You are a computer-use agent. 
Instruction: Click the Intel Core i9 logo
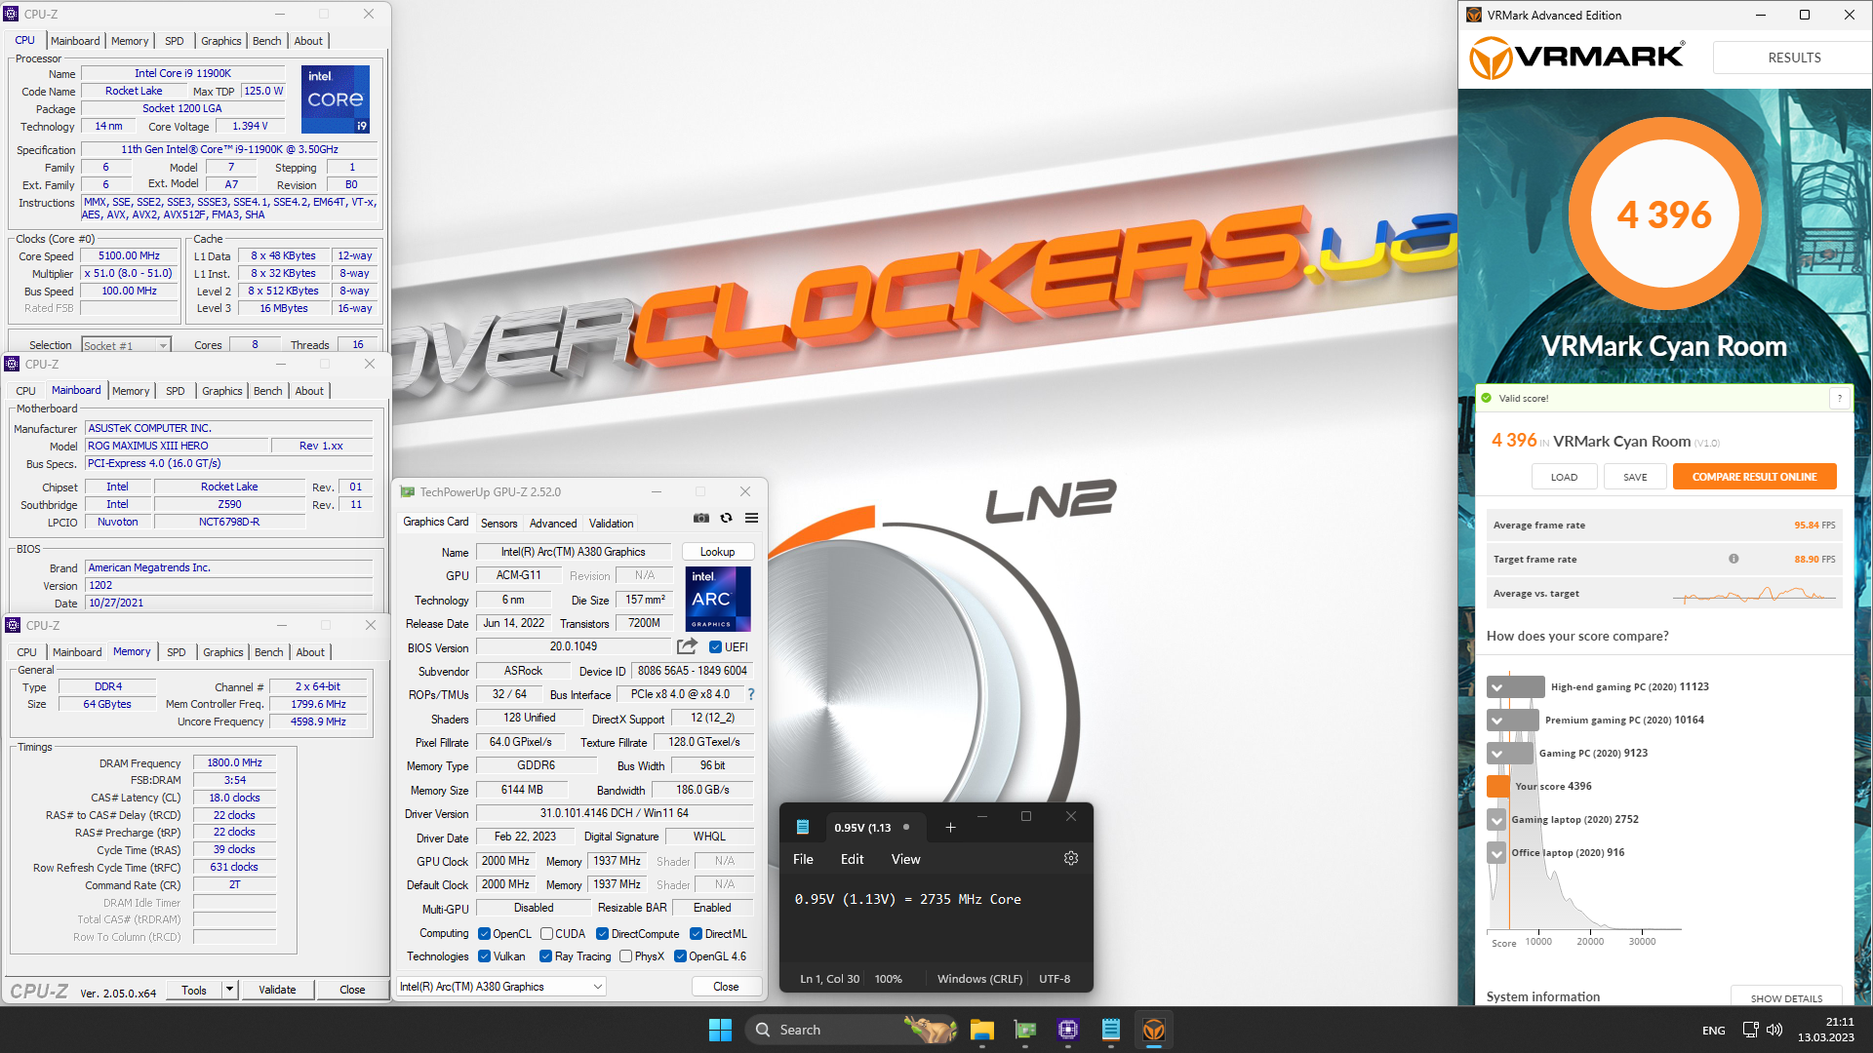336,99
